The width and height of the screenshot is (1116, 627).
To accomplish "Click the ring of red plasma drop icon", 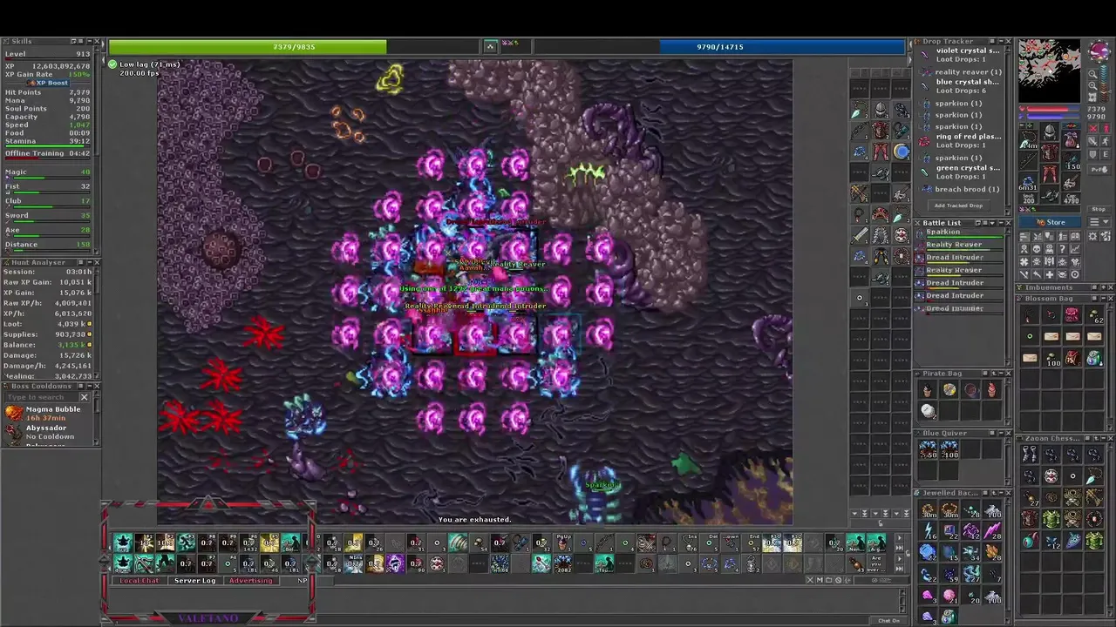I will (x=924, y=141).
